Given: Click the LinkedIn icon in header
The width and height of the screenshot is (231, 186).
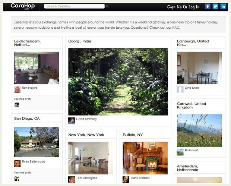Looking at the screenshot, I should (223, 6).
